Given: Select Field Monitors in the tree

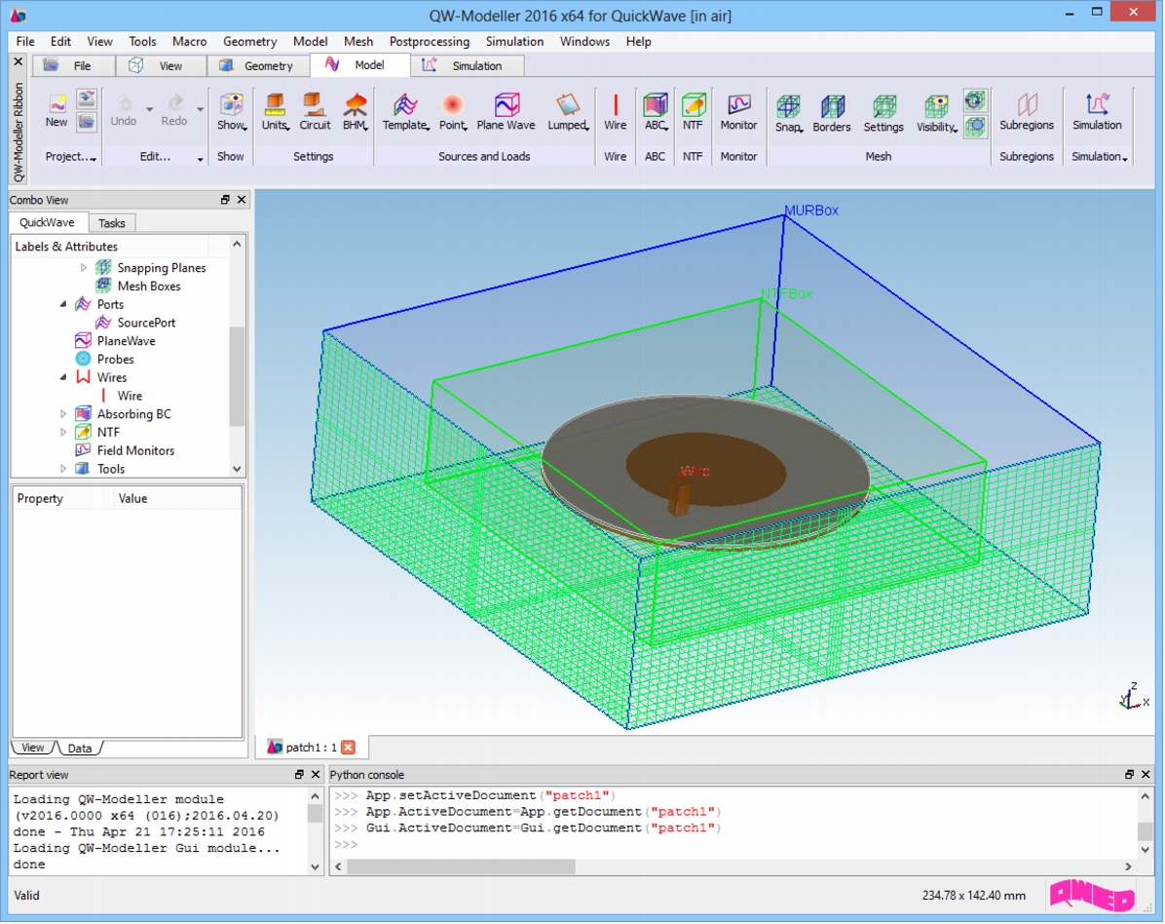Looking at the screenshot, I should tap(135, 450).
